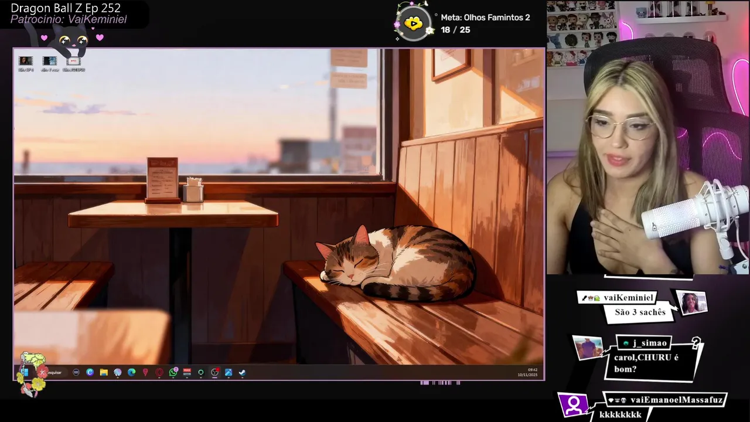Screen dimensions: 750x422
Task: Click the "Patrocínio: VaiKeminiel" sponsor text
Action: point(69,19)
